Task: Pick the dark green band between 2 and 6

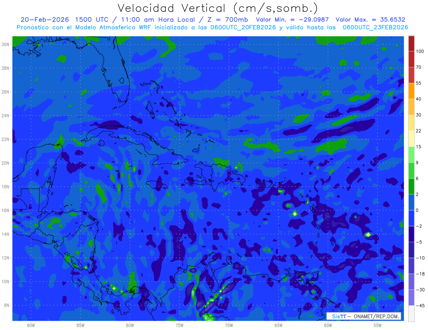Action: pyautogui.click(x=411, y=186)
